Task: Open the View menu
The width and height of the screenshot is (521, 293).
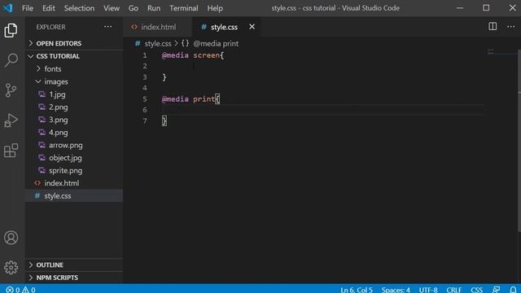Action: (x=112, y=8)
